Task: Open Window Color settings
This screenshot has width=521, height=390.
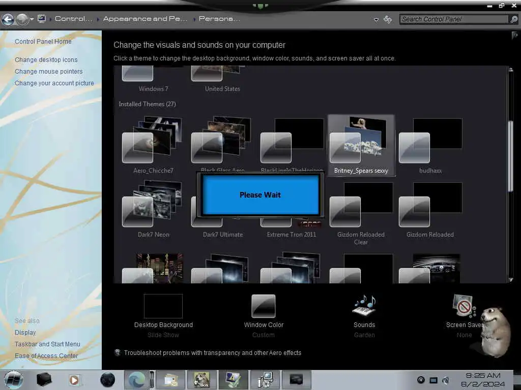Action: pos(264,316)
